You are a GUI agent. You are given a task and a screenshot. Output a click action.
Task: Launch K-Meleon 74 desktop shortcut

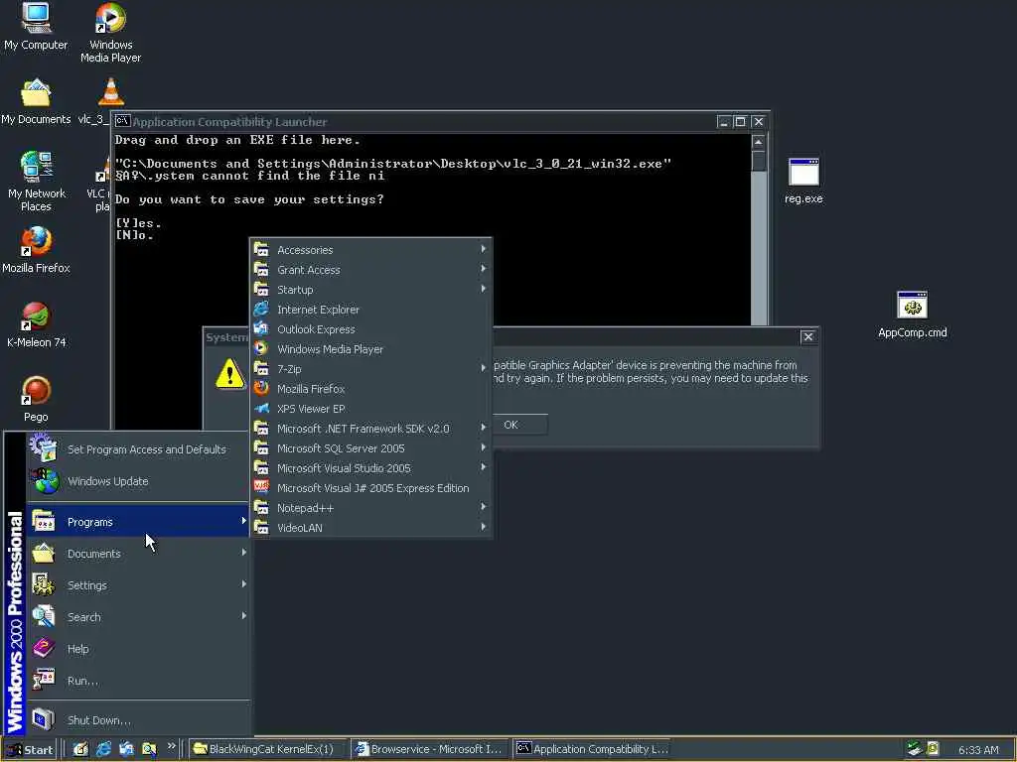coord(37,324)
